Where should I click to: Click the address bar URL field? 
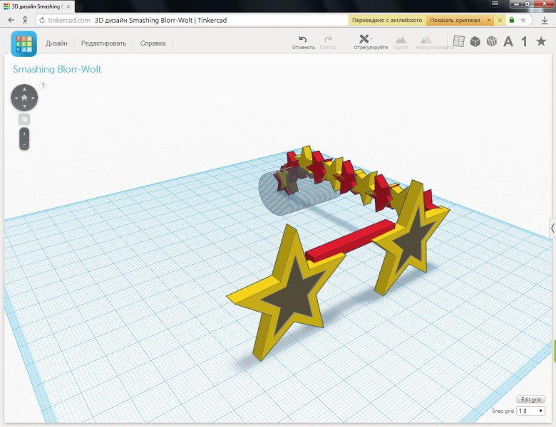point(192,20)
